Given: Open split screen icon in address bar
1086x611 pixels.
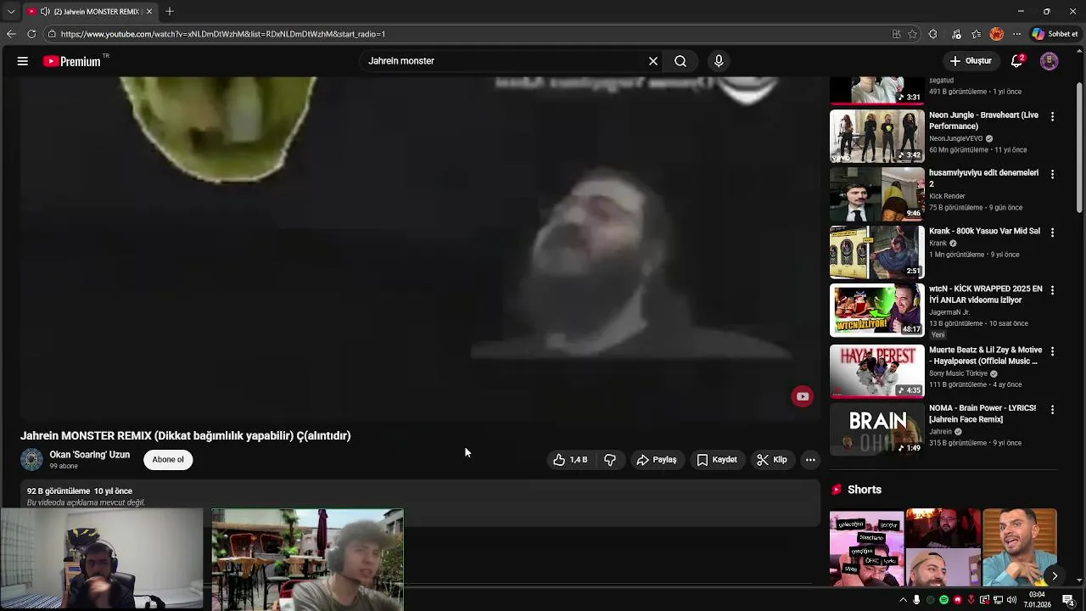Looking at the screenshot, I should point(896,34).
